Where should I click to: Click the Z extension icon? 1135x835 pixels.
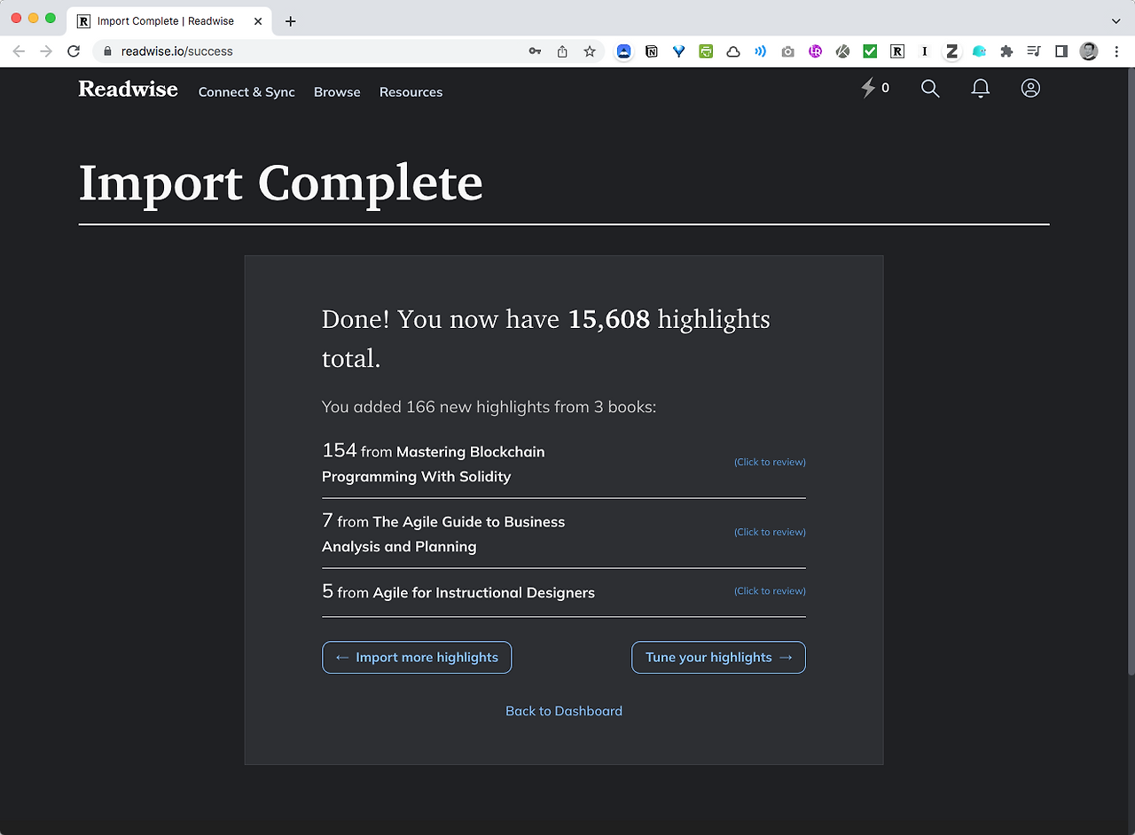coord(952,51)
